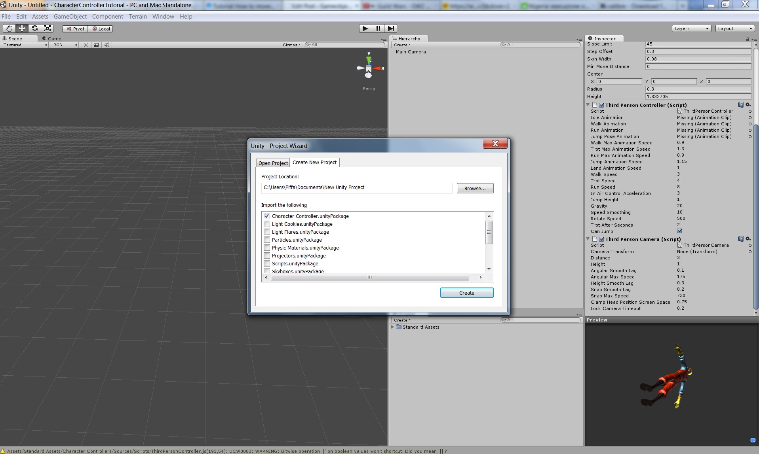The height and width of the screenshot is (454, 759).
Task: Click inside the Project Location text field
Action: point(356,188)
